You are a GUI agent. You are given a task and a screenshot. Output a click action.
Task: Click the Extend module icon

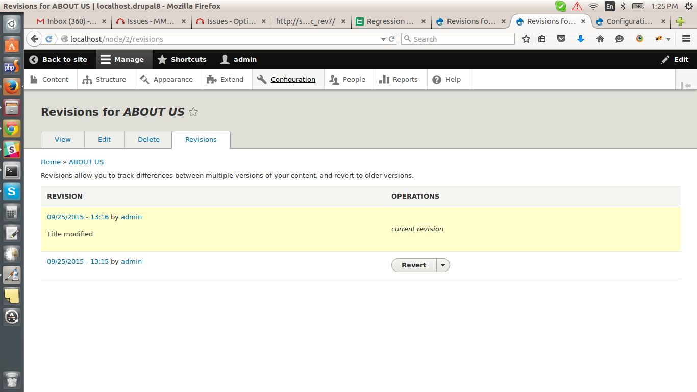tap(211, 79)
